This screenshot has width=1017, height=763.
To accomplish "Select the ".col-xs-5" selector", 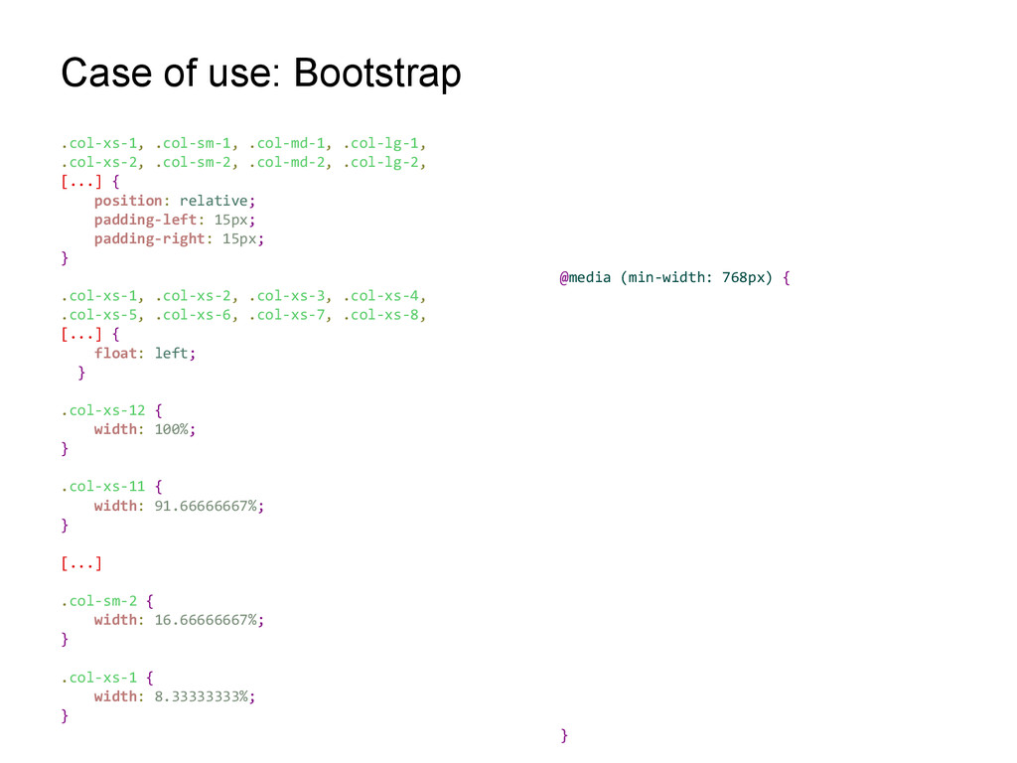I will pyautogui.click(x=99, y=315).
